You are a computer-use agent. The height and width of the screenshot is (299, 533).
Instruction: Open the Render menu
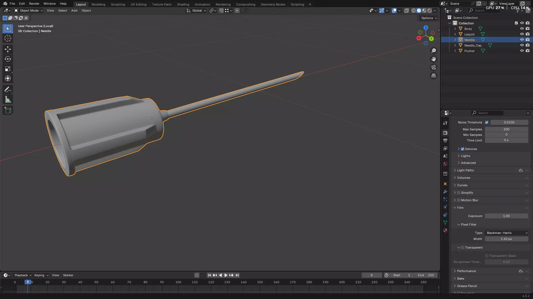tap(34, 4)
